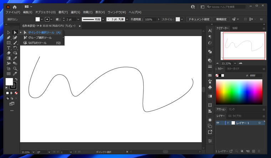
Task: Click the 環境設定 button
Action: point(221,19)
